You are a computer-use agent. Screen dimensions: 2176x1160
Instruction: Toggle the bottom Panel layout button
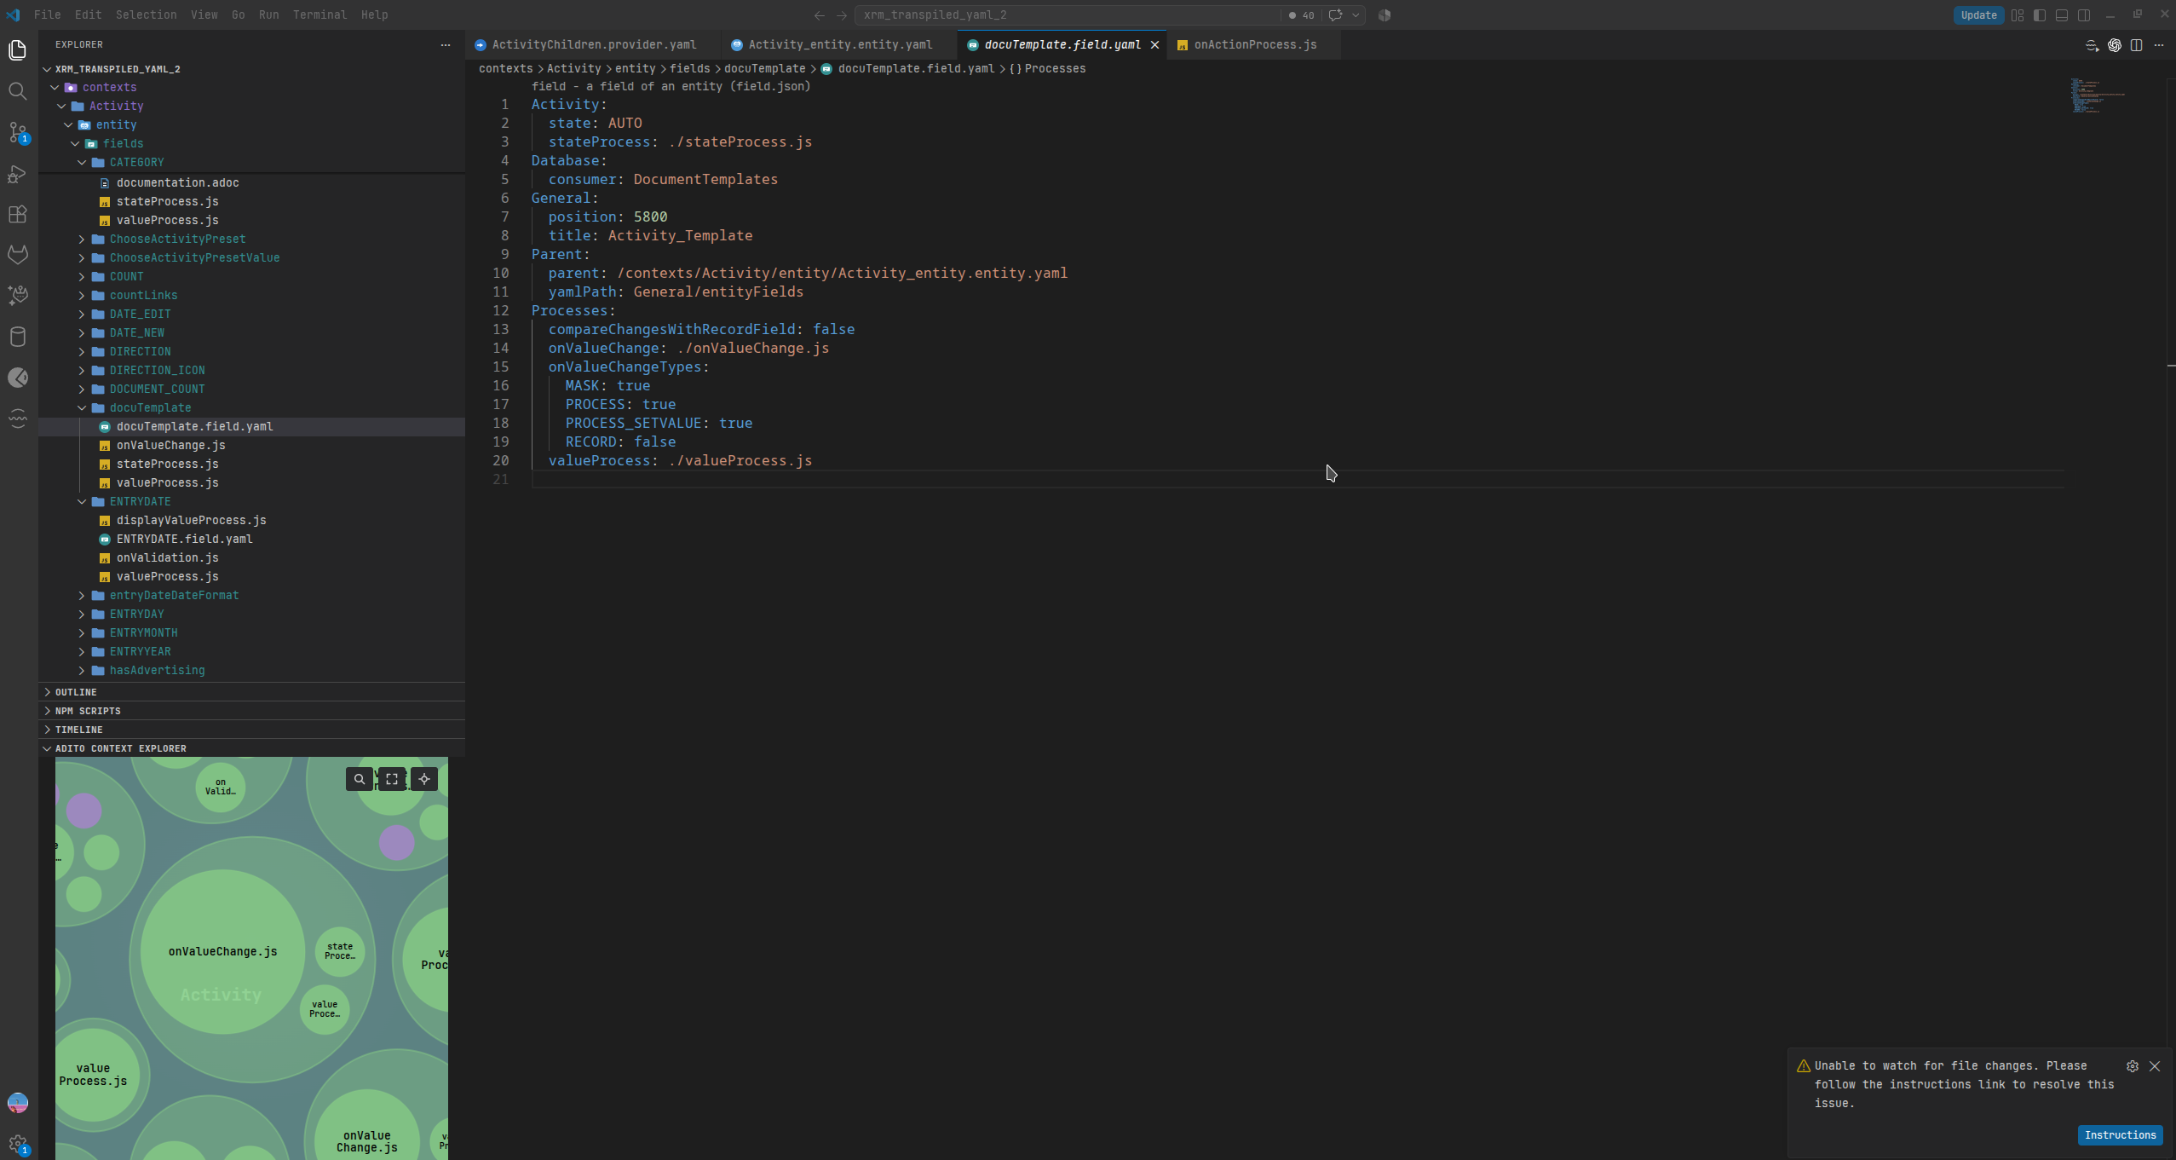pyautogui.click(x=2062, y=15)
